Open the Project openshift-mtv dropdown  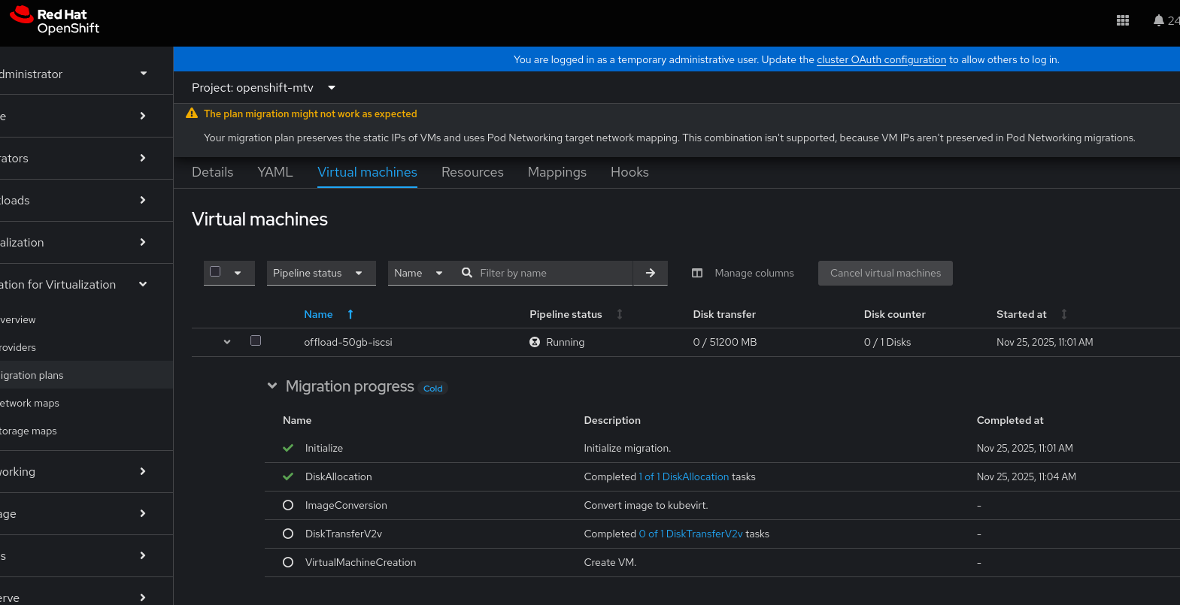[264, 88]
